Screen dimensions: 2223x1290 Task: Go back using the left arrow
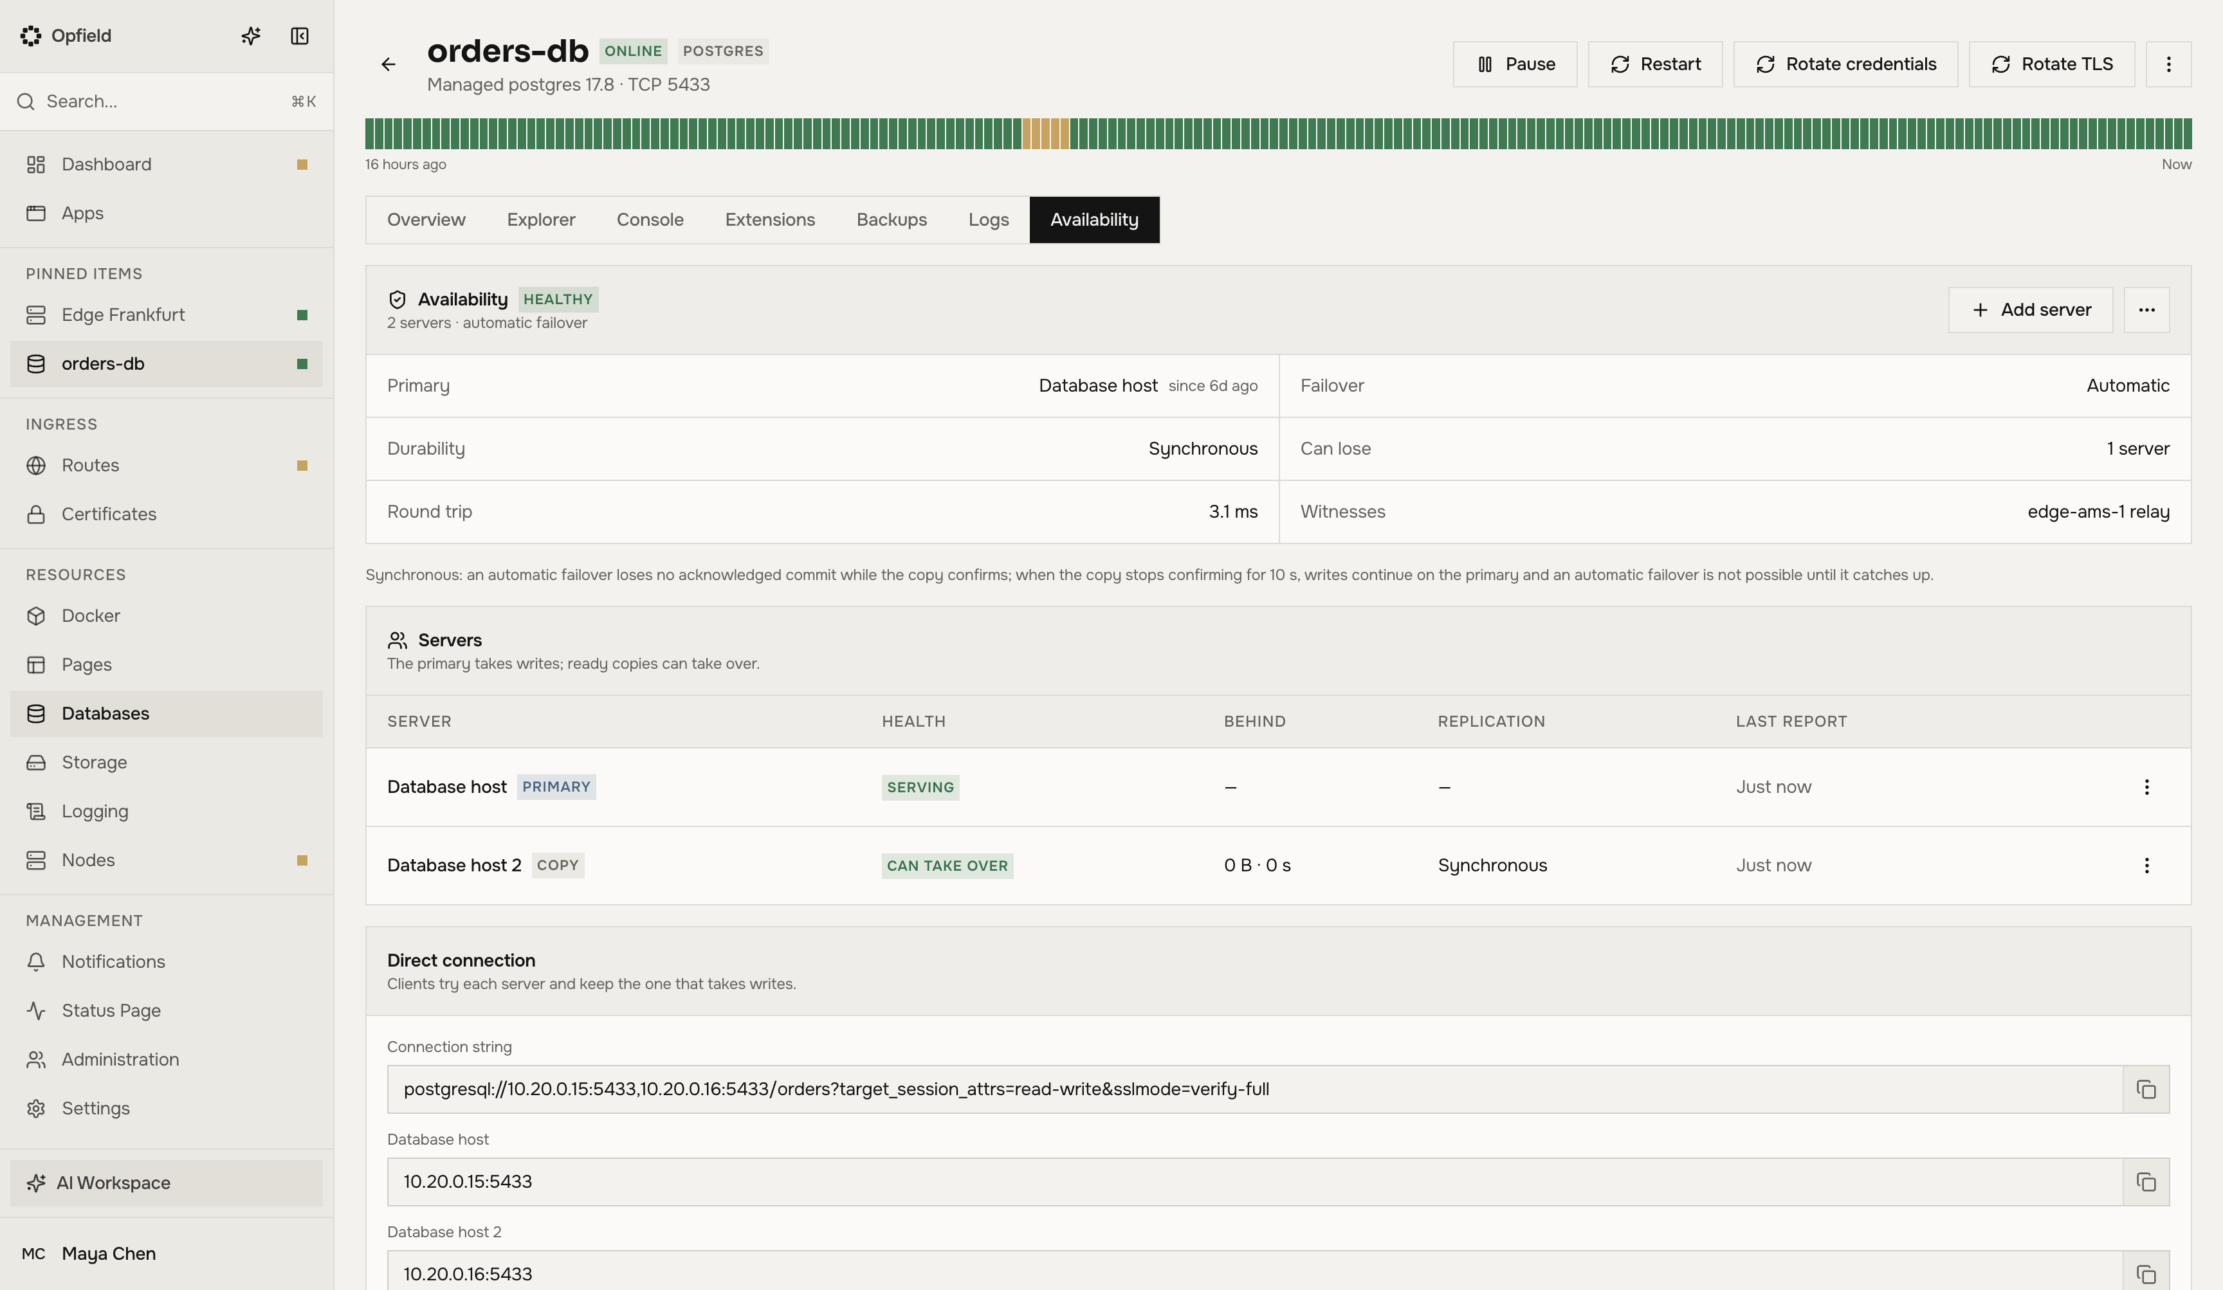388,64
